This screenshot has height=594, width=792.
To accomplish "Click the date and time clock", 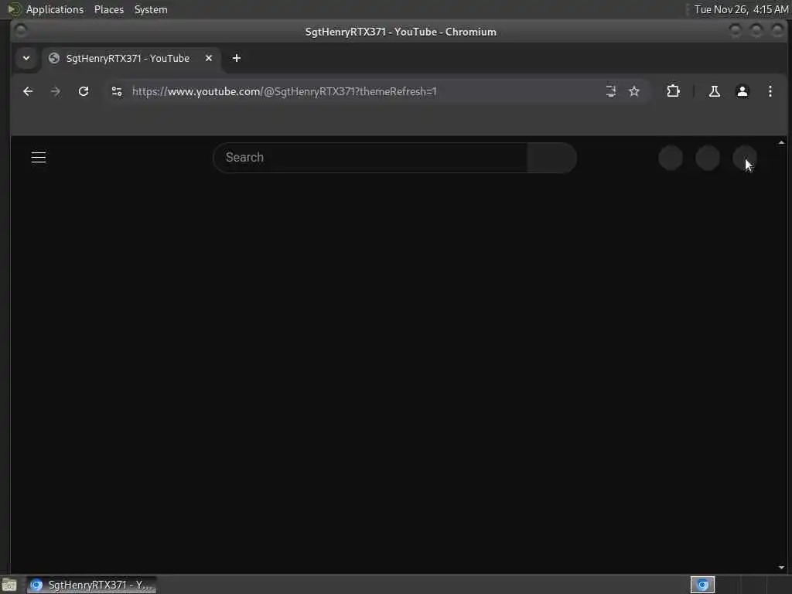I will coord(741,9).
